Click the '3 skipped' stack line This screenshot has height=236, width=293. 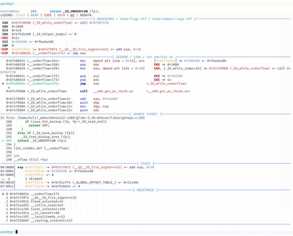[x=33, y=179]
